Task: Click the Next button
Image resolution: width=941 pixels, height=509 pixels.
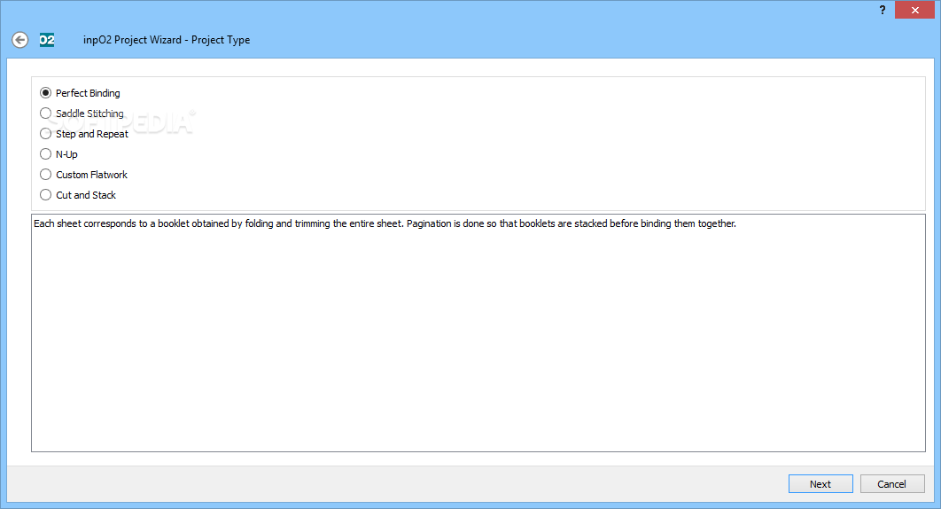Action: (820, 484)
